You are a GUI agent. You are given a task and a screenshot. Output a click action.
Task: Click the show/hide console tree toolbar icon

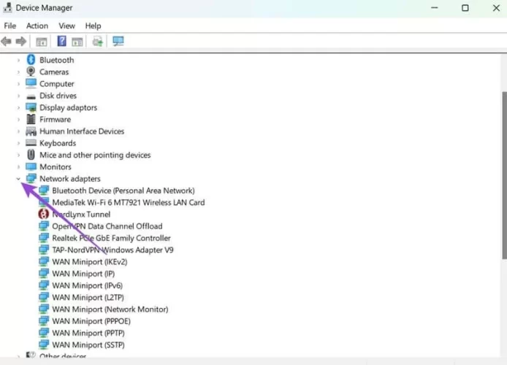pos(42,42)
